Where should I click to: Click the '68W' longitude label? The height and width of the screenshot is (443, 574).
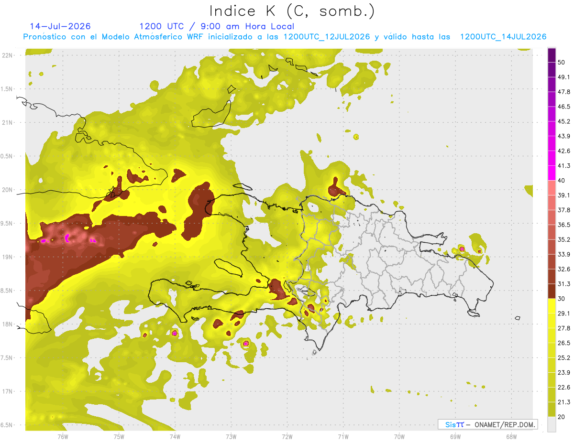point(511,436)
